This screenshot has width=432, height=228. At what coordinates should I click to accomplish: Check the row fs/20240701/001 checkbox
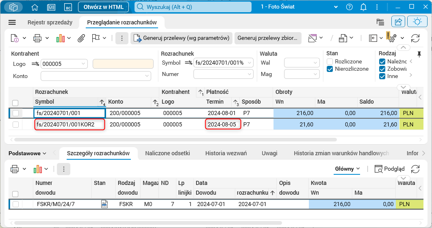pos(16,113)
